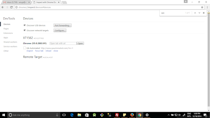Open Settings gear from taskbar
Image resolution: width=210 pixels, height=118 pixels.
click(147, 115)
